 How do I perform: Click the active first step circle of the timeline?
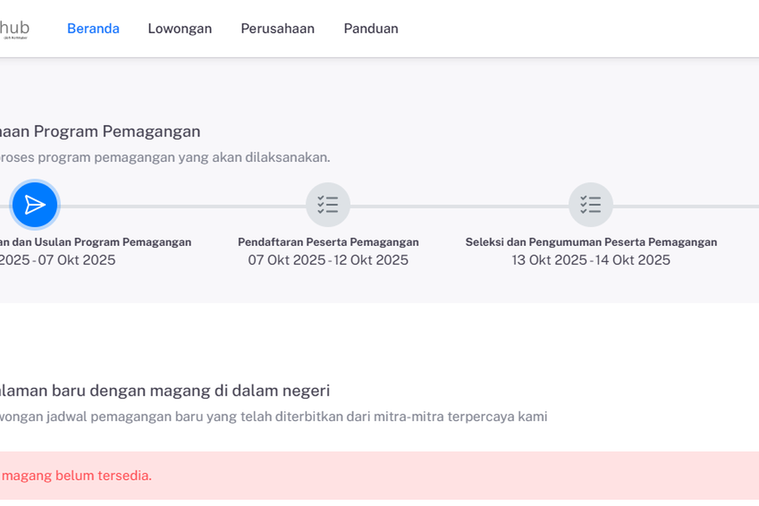[x=35, y=204]
